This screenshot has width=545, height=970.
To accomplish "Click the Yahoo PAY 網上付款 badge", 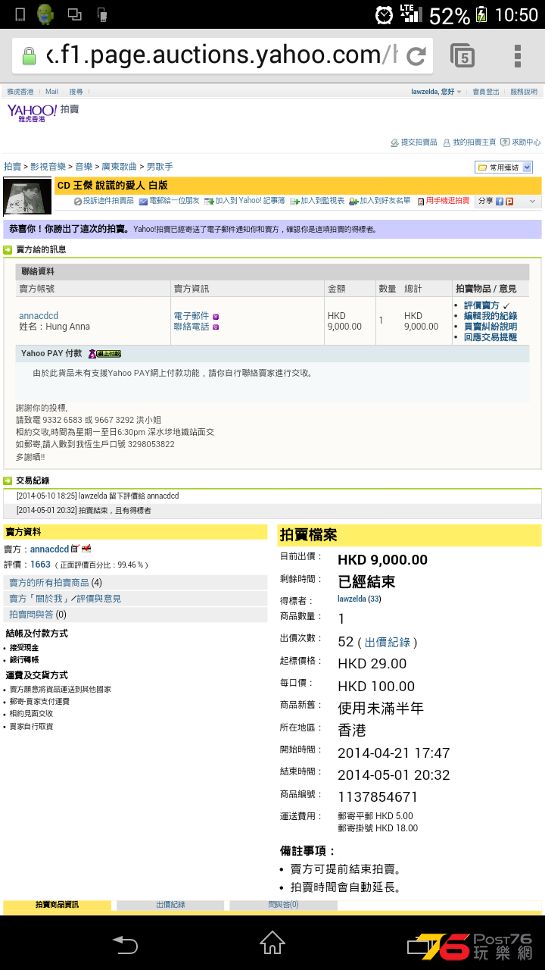I will pos(105,354).
